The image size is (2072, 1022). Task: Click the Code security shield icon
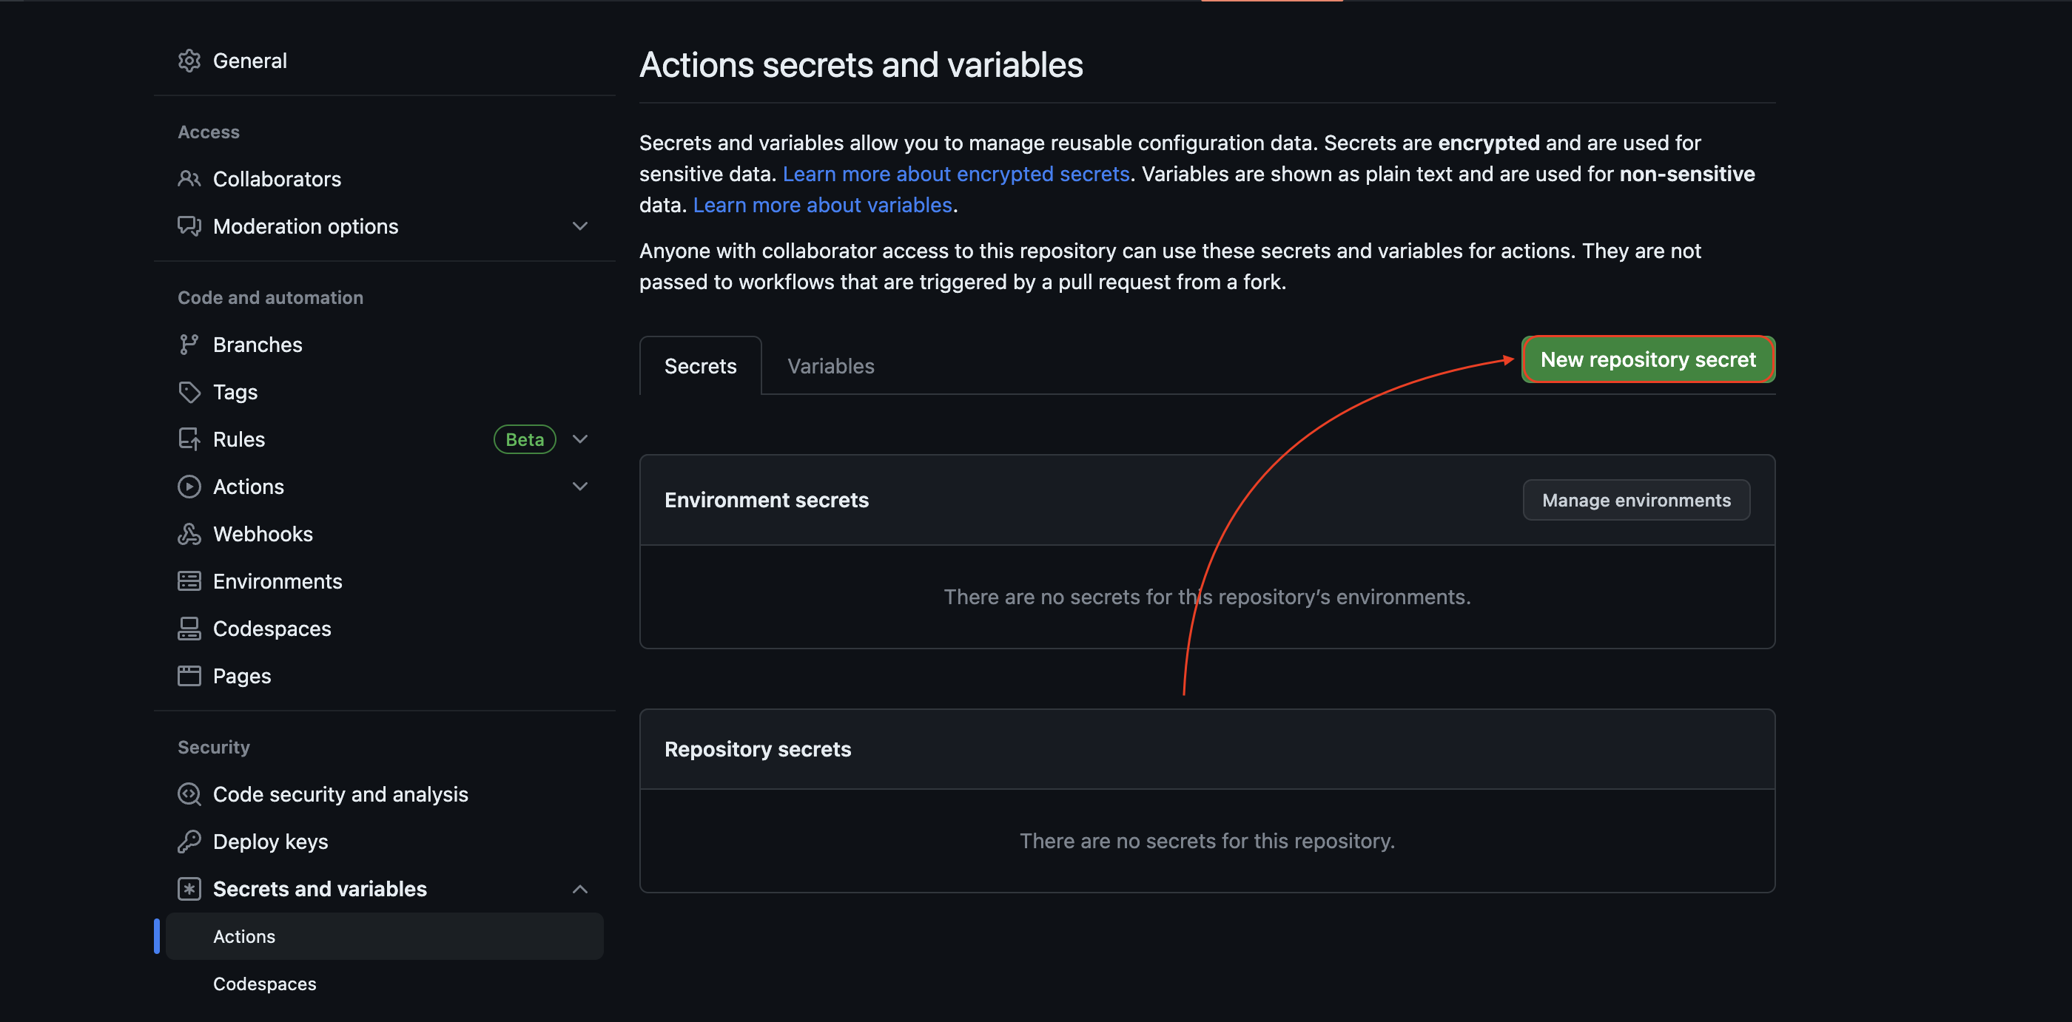point(189,794)
